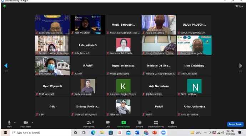Image resolution: width=246 pixels, height=136 pixels.
Task: Click the green encryption shield icon
Action: coord(4,6)
